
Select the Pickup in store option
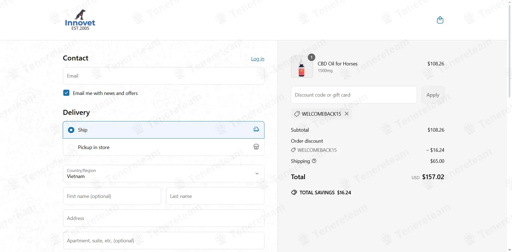coord(164,147)
